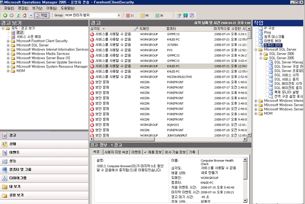Open the 도움말(H) menu

pyautogui.click(x=68, y=8)
